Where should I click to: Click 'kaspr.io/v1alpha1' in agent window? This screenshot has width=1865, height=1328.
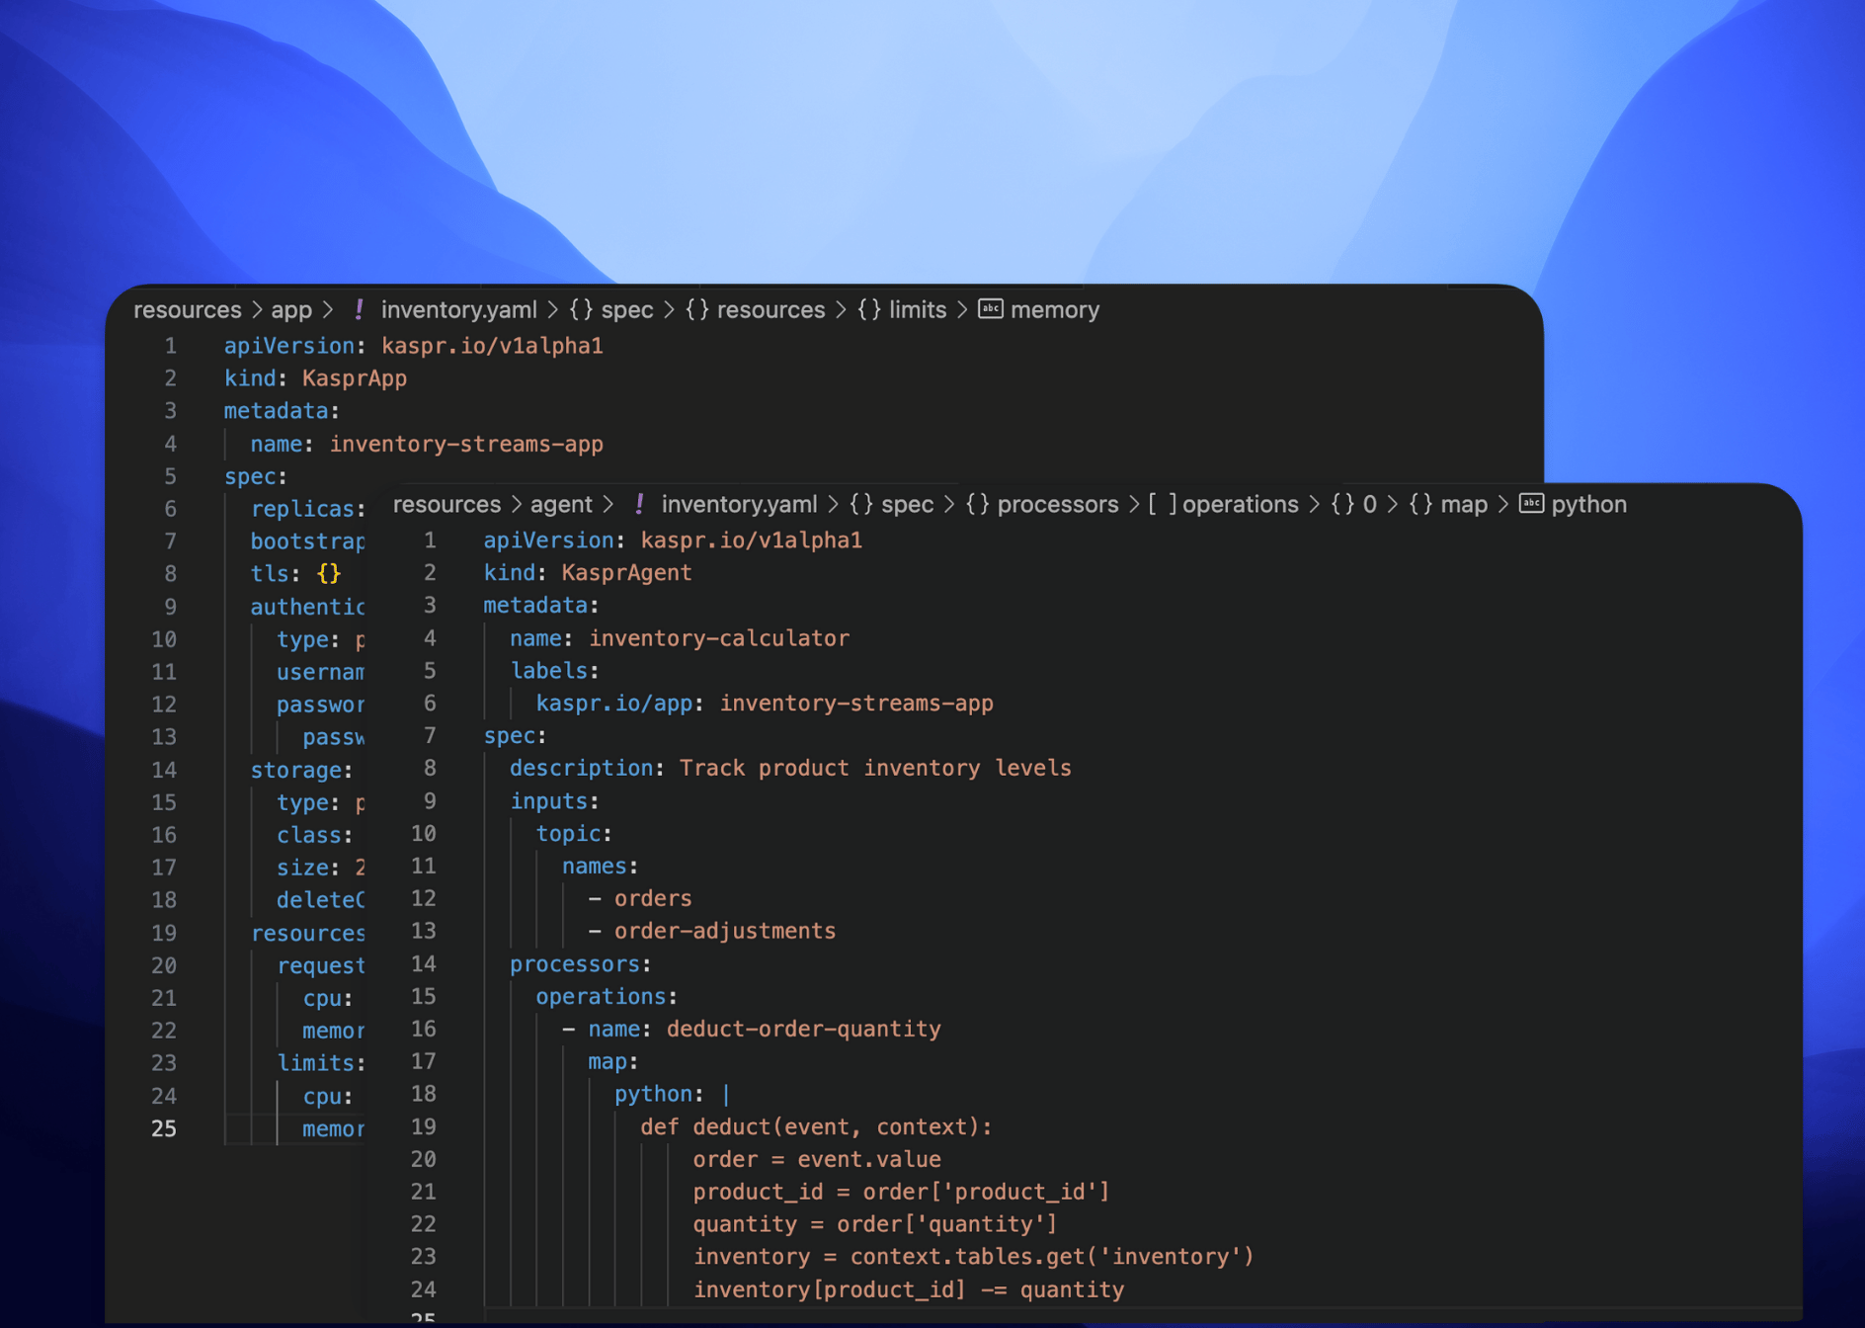pos(752,540)
